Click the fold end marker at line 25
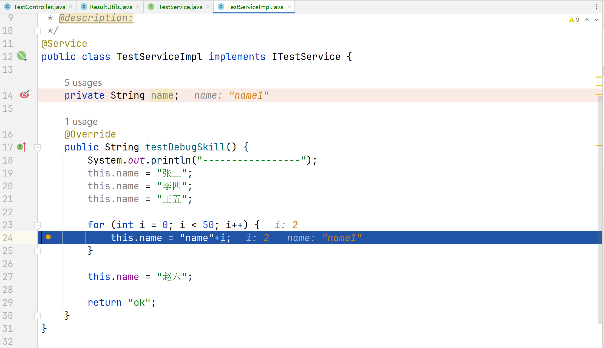The height and width of the screenshot is (348, 604). tap(38, 251)
